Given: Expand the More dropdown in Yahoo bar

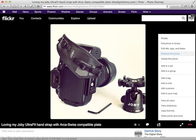Looking at the screenshot, I should [147, 12].
